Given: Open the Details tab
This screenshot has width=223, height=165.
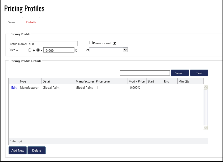Looking at the screenshot, I should [31, 22].
